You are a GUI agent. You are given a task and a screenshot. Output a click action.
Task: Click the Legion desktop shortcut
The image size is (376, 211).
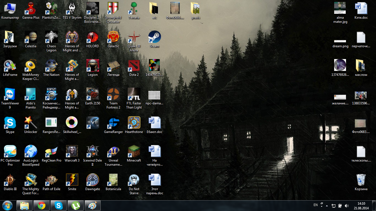(x=93, y=68)
